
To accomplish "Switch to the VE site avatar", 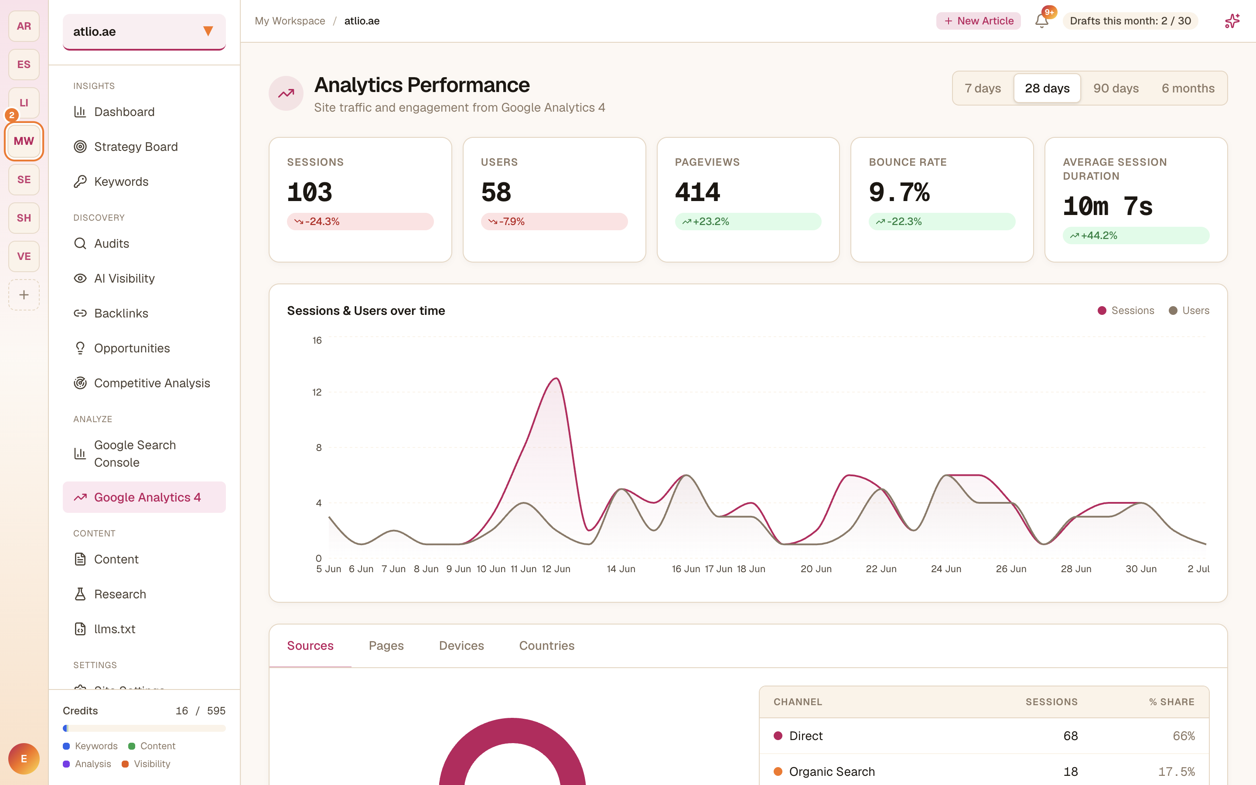I will (24, 256).
